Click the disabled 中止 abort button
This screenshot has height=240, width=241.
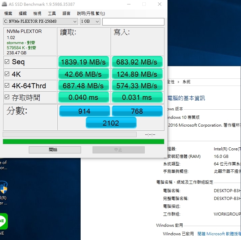point(119,150)
